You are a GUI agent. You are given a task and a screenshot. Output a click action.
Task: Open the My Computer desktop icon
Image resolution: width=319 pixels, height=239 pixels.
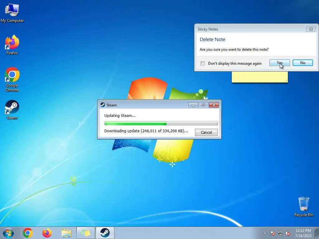12,13
